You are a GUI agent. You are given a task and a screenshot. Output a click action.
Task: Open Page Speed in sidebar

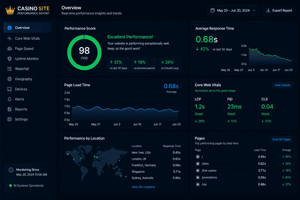(28, 49)
